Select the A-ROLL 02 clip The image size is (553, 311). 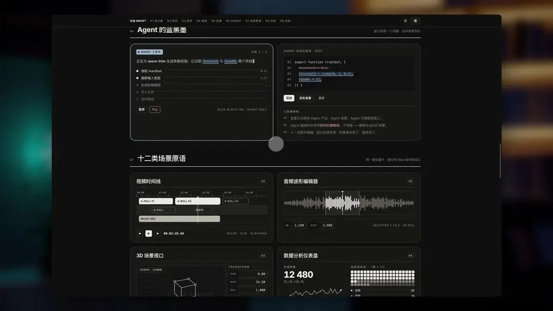198,201
